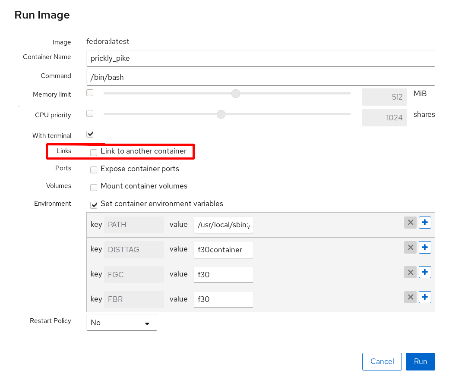Uncheck the With terminal checkbox
The width and height of the screenshot is (449, 383).
tap(90, 134)
